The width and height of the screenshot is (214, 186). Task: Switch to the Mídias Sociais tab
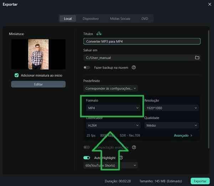(120, 18)
